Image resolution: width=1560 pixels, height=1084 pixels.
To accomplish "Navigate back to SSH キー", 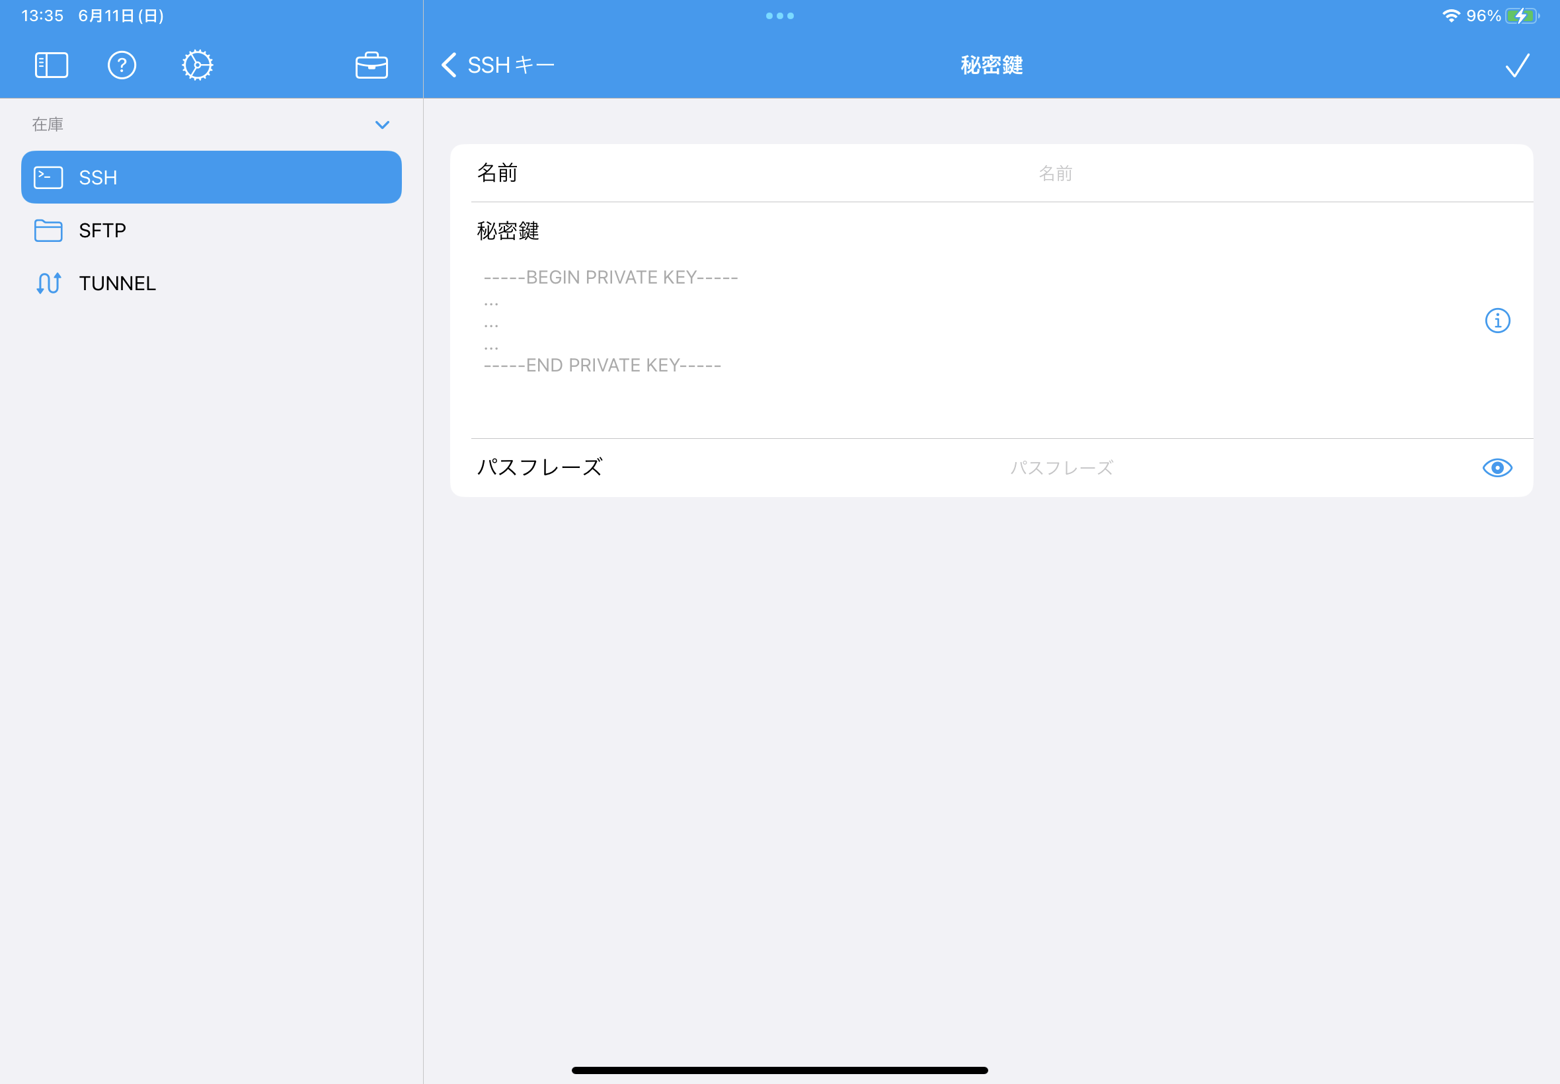I will point(496,65).
